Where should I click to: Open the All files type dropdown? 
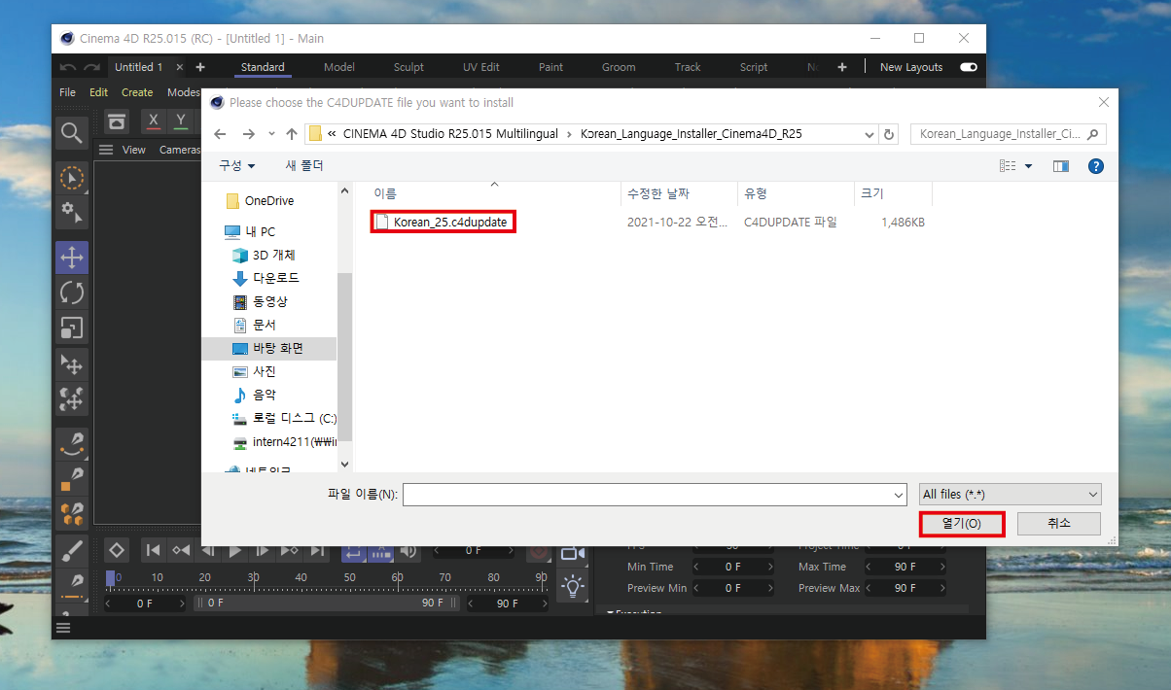pos(1011,494)
